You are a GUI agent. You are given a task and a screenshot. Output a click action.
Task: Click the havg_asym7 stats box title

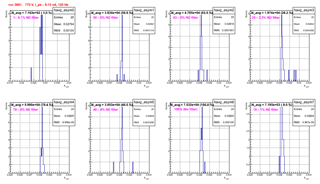pos(304,102)
